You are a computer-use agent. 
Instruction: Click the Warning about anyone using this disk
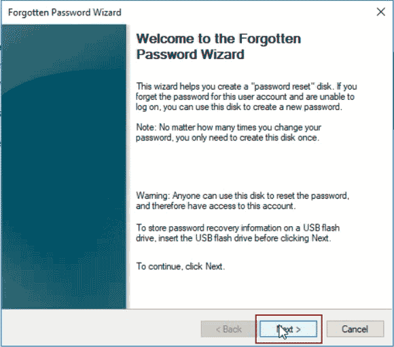(243, 196)
